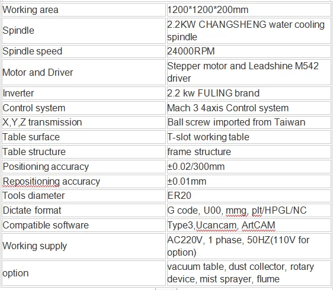The width and height of the screenshot is (333, 290).
Task: Click the underlined 'Ucancam' word
Action: 216,225
